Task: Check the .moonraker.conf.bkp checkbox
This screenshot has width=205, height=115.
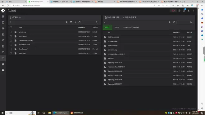Action: [11, 41]
